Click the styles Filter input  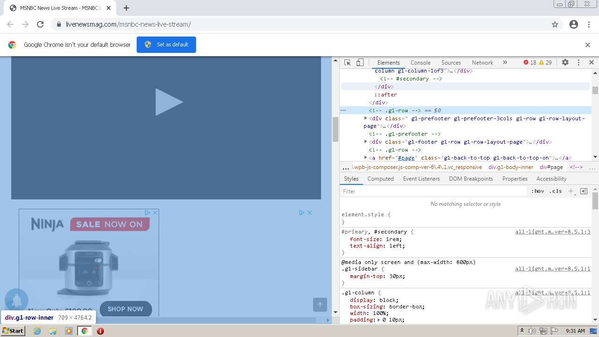point(434,191)
